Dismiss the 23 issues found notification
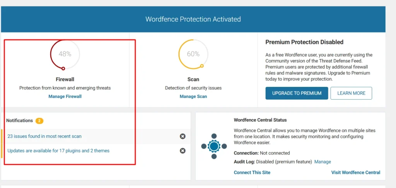This screenshot has height=188, width=396. [183, 136]
